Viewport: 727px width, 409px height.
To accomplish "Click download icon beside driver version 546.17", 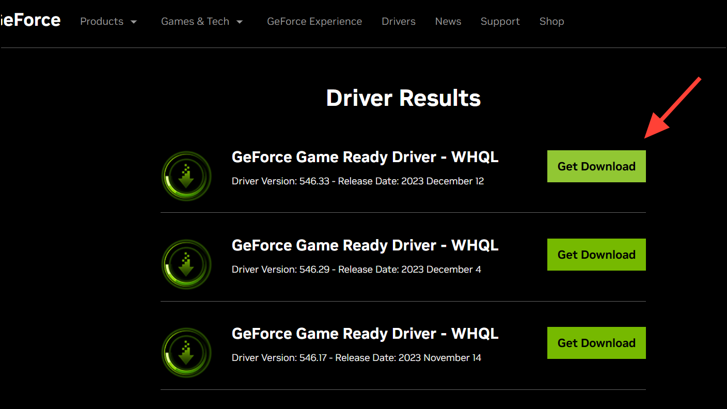I will (x=186, y=353).
